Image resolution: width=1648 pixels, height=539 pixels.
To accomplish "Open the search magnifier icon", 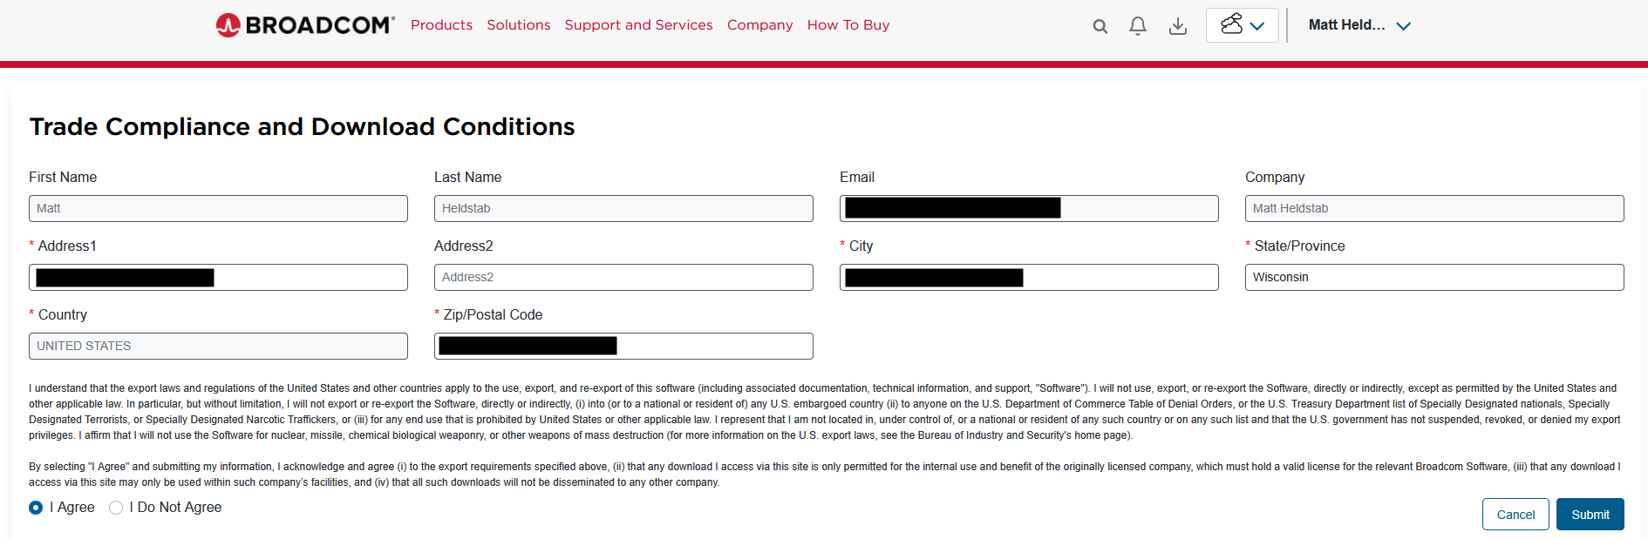I will [1100, 26].
